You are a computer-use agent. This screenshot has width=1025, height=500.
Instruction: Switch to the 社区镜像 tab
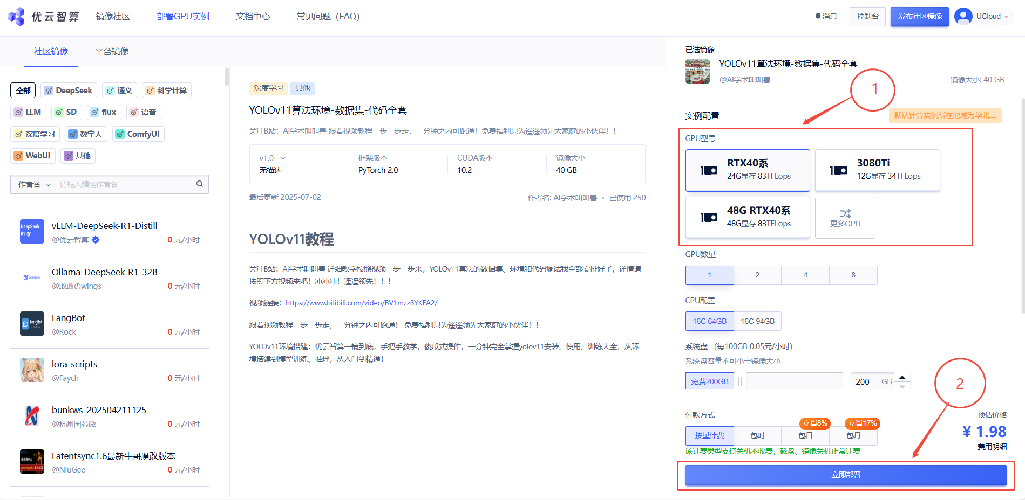point(51,51)
